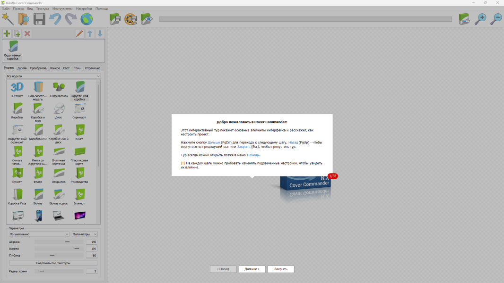The image size is (504, 283).
Task: Delete model red cross icon
Action: click(27, 33)
